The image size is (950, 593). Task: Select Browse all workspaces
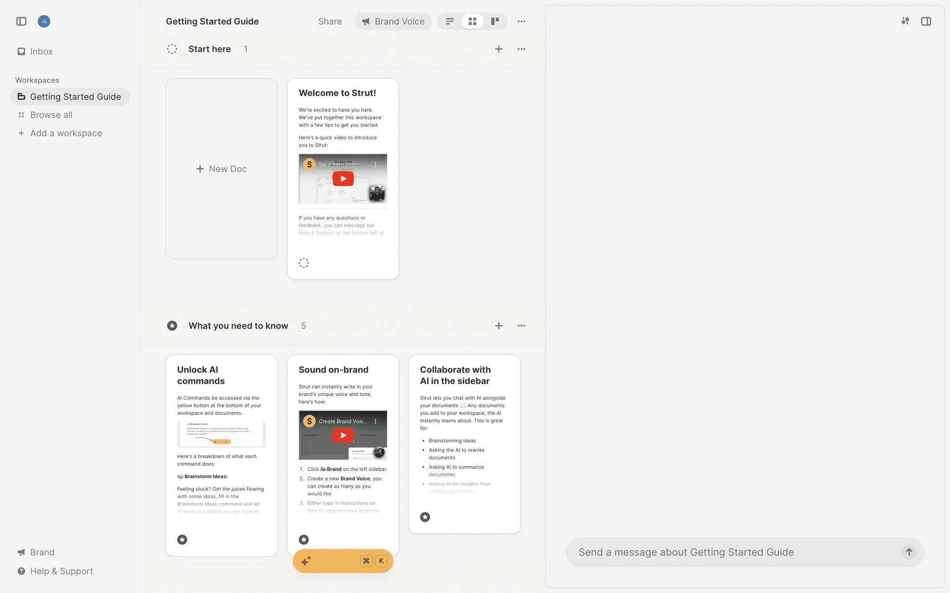51,115
